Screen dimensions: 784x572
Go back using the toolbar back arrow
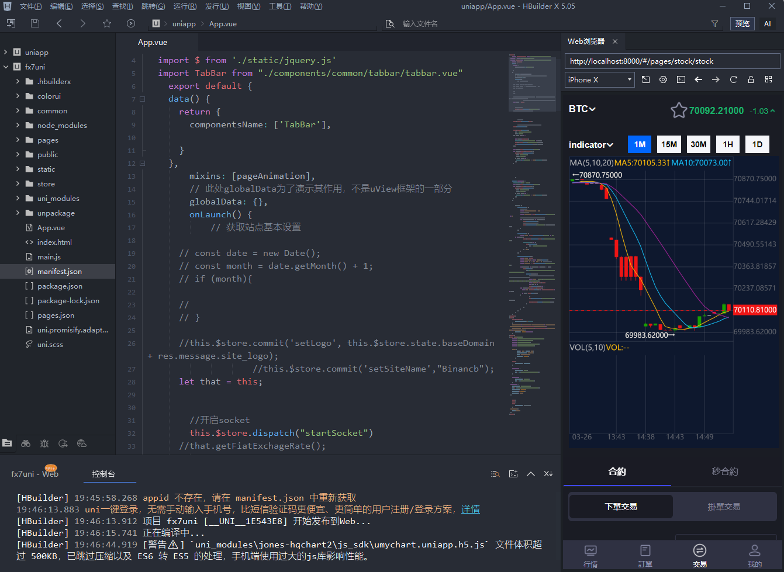click(x=59, y=23)
